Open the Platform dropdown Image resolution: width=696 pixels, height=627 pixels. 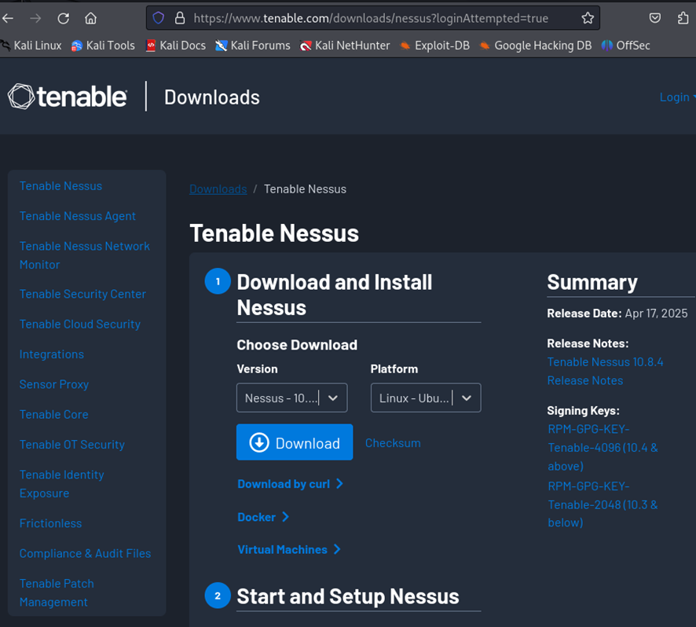coord(425,398)
